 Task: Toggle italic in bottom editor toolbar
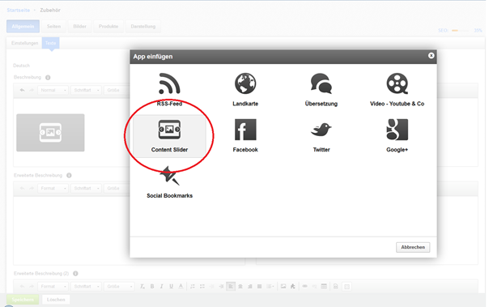point(162,287)
